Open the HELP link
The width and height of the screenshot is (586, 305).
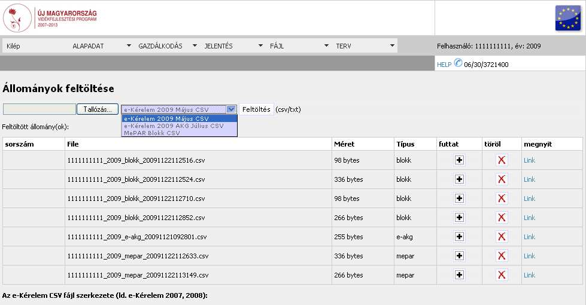(444, 65)
